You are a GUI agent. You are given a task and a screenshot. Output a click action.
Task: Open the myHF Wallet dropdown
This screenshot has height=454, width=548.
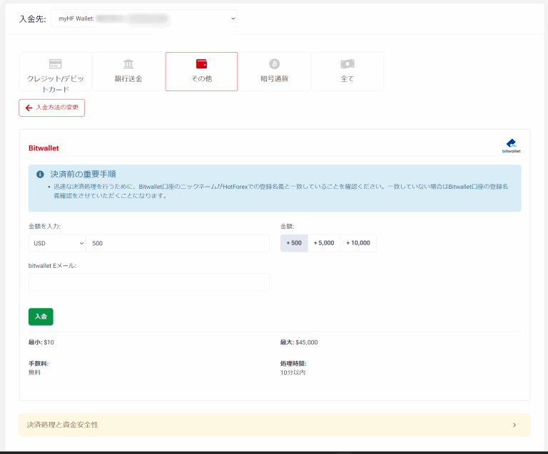point(144,19)
